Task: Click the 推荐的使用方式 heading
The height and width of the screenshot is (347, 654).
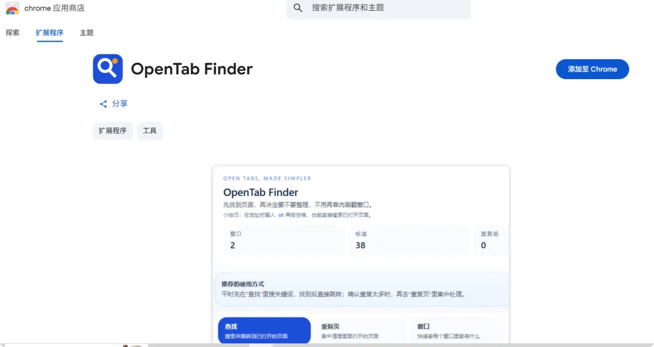Action: 243,284
